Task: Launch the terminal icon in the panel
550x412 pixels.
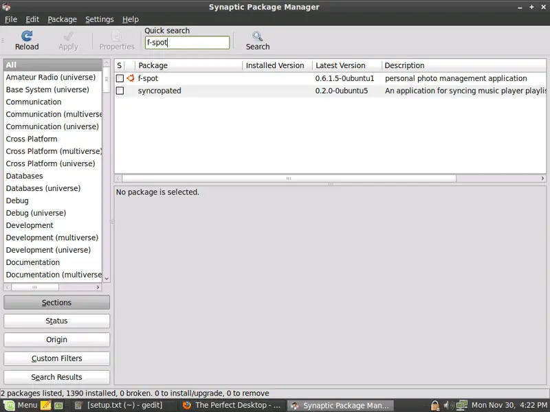Action: (58, 406)
